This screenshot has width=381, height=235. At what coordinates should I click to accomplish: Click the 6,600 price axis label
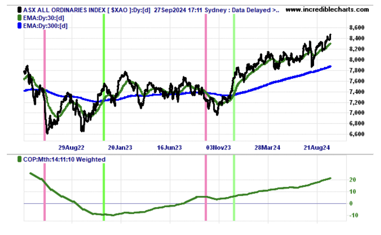pos(357,134)
